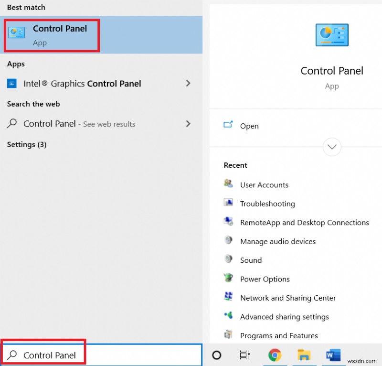Click the Power Options icon
The height and width of the screenshot is (366, 382).
[x=228, y=278]
